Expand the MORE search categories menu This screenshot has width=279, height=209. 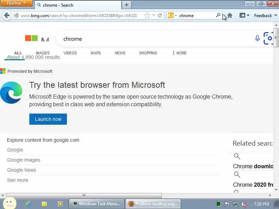179,53
